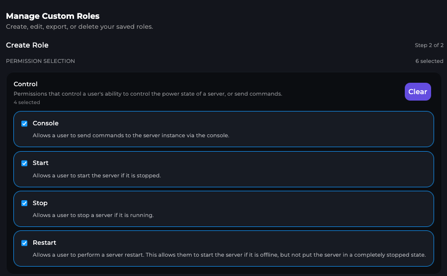This screenshot has width=447, height=276.
Task: Click the Manage Custom Roles title
Action: 53,16
